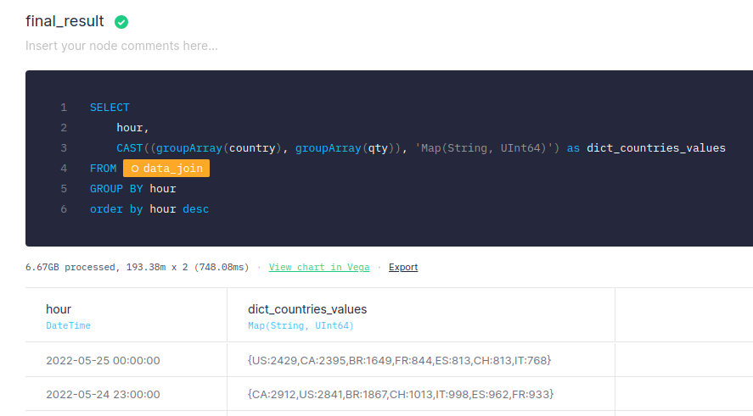This screenshot has height=416, width=753.
Task: Click the Export link
Action: (x=403, y=267)
